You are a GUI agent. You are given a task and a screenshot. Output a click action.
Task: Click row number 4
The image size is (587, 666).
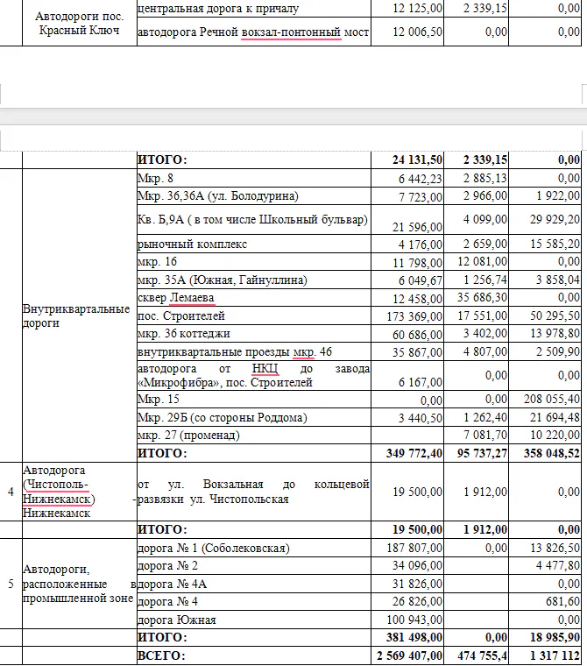tap(11, 492)
